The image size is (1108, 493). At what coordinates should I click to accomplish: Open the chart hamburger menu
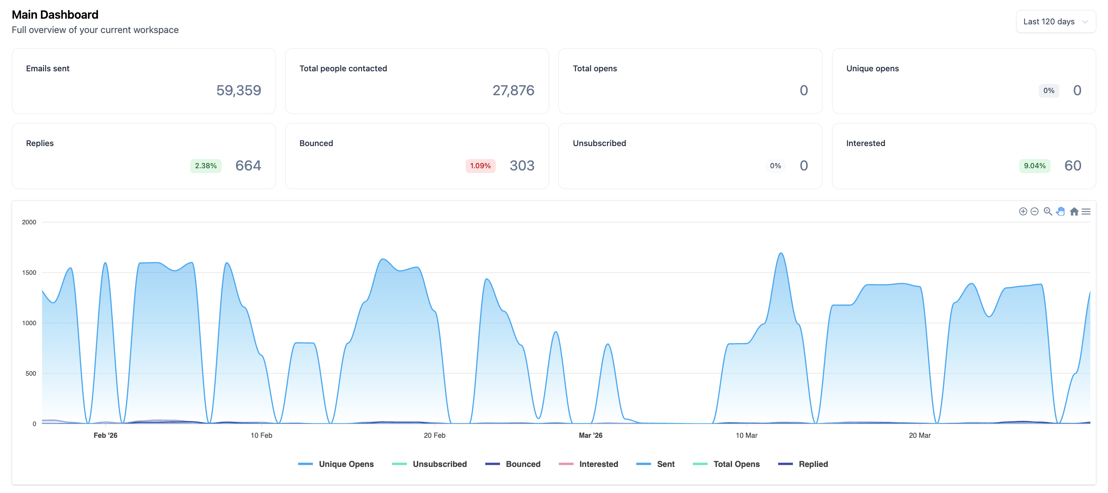[1086, 211]
